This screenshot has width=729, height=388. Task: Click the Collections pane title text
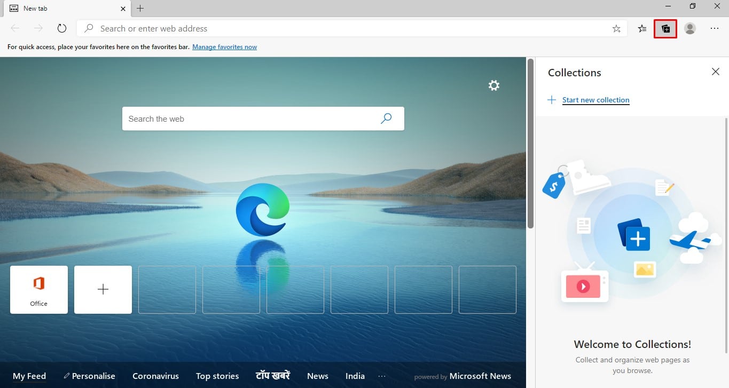point(574,73)
